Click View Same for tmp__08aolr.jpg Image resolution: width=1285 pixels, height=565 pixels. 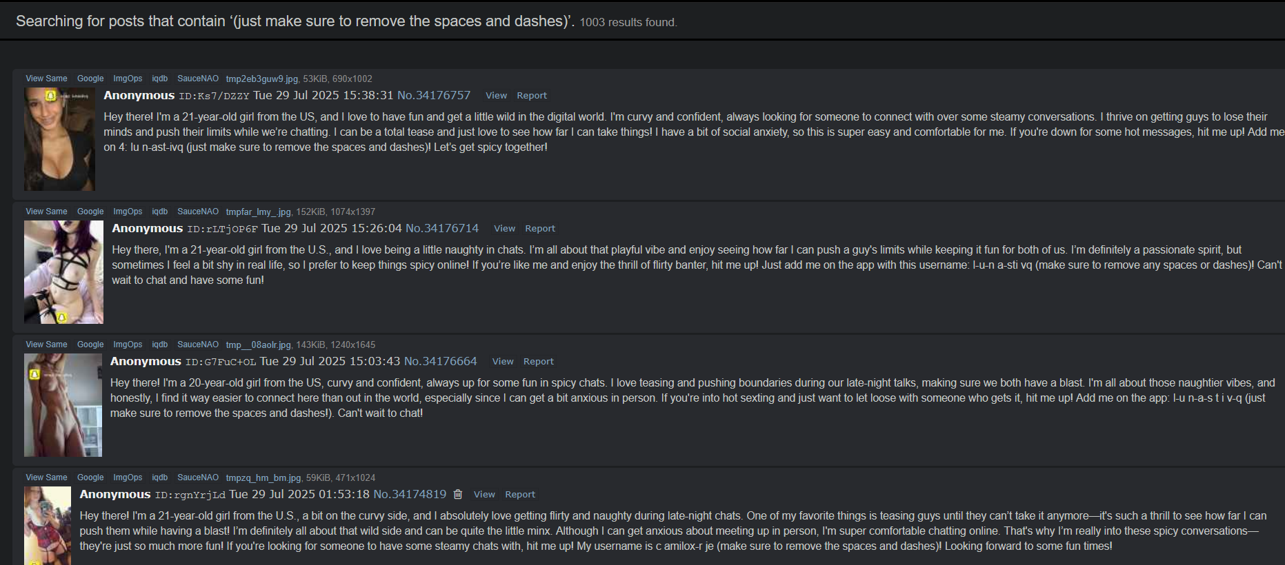pyautogui.click(x=46, y=345)
